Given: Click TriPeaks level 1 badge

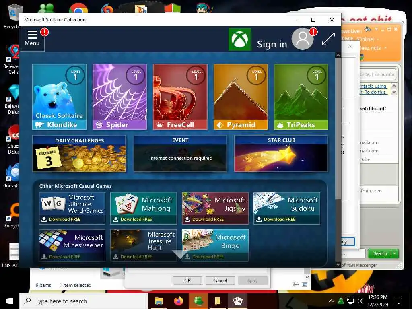Looking at the screenshot, I should (x=317, y=75).
